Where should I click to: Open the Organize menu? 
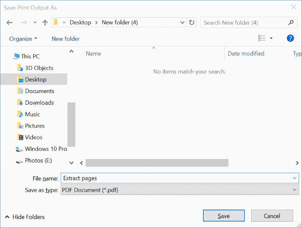tap(23, 39)
